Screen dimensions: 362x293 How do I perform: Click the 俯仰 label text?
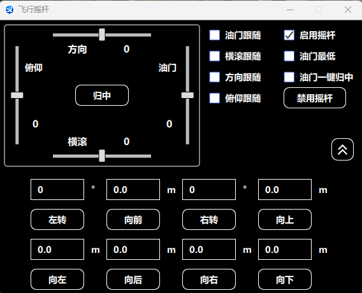pyautogui.click(x=34, y=68)
